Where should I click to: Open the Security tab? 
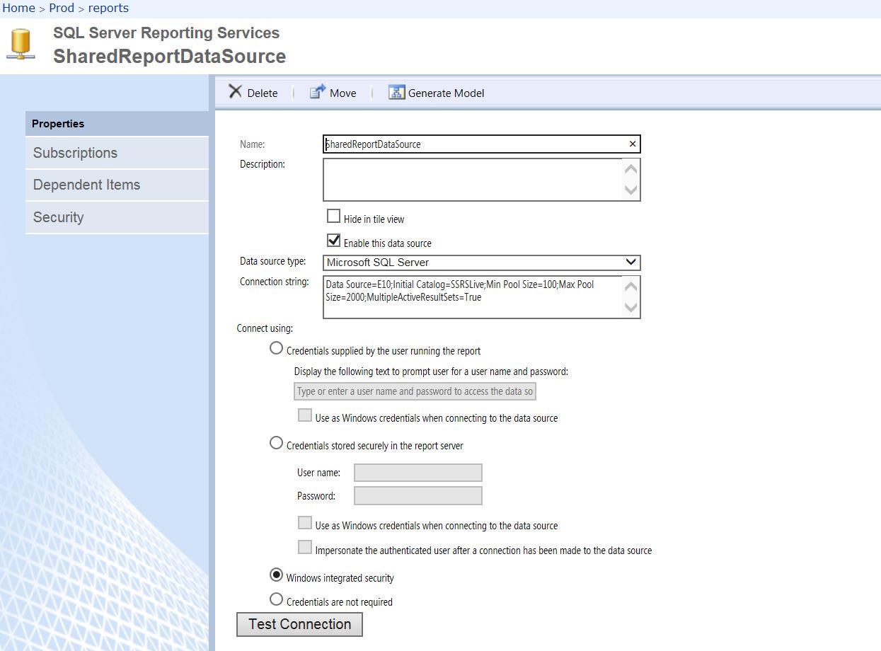pos(117,217)
